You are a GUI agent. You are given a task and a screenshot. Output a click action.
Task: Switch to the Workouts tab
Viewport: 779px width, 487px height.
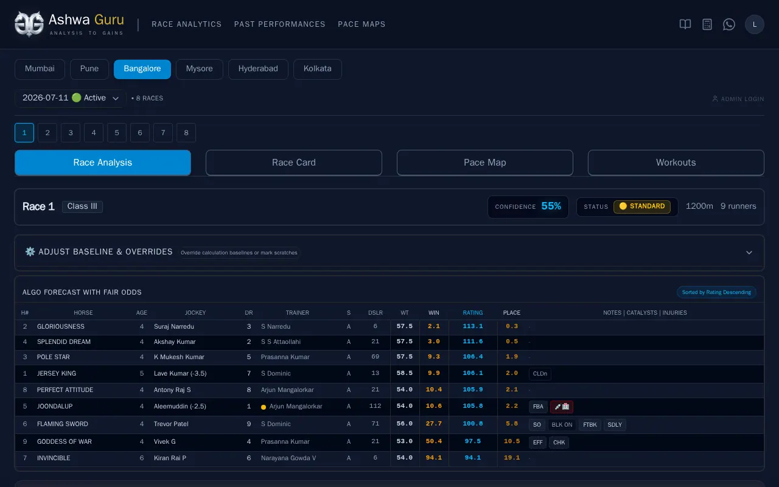[x=676, y=163]
